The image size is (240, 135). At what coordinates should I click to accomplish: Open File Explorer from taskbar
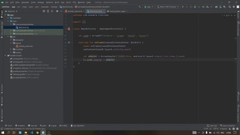(x=26, y=133)
